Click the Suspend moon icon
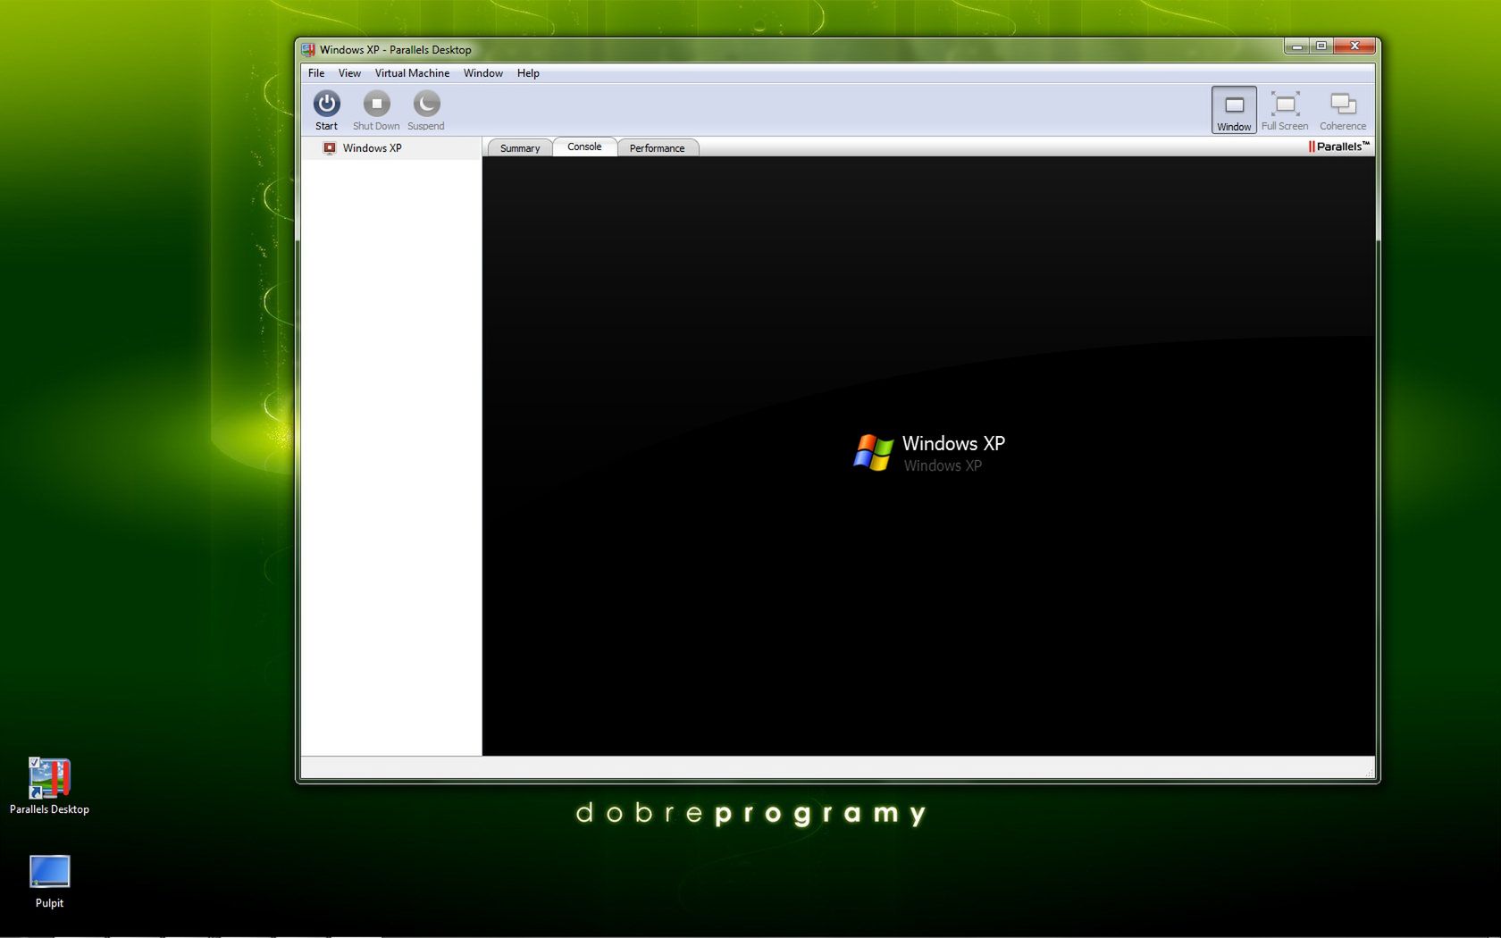The image size is (1501, 938). point(426,104)
